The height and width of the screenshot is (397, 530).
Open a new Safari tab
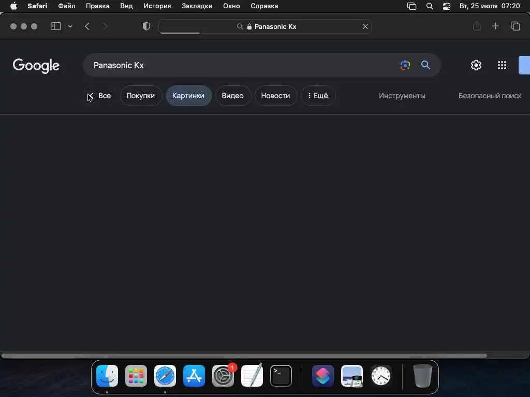495,26
